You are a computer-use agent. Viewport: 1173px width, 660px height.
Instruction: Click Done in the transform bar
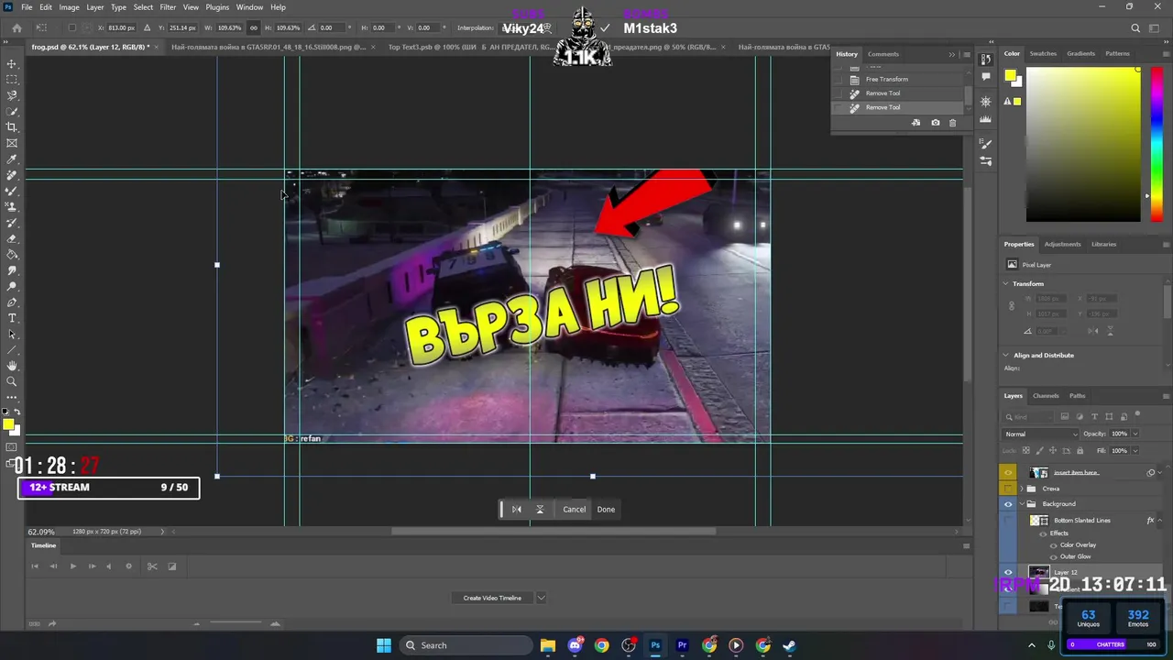point(606,510)
